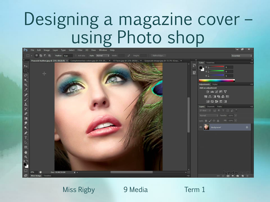Toggle lock transparent pixels
The width and height of the screenshot is (270, 202).
(x=206, y=121)
